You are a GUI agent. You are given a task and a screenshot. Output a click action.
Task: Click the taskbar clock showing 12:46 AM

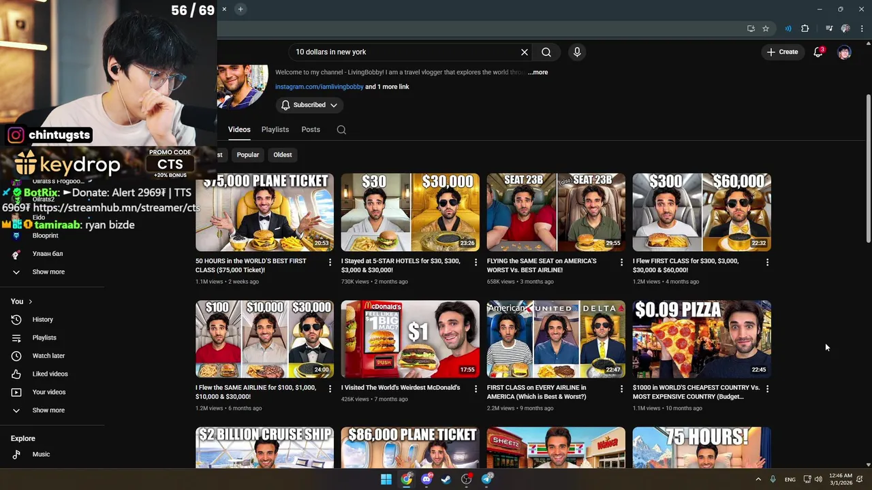pyautogui.click(x=841, y=479)
